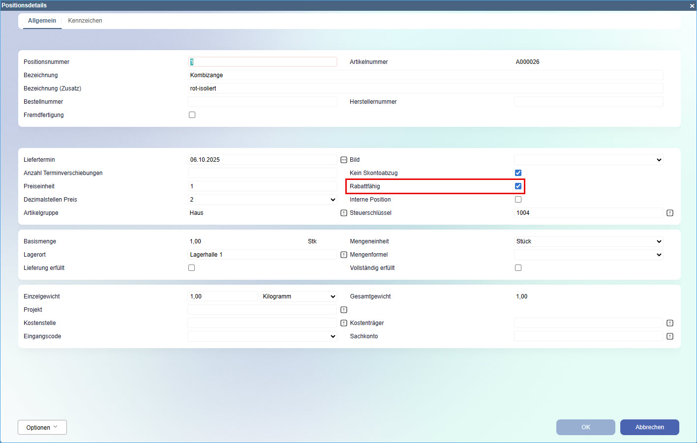
Task: Click the Abbrechen button
Action: click(649, 427)
